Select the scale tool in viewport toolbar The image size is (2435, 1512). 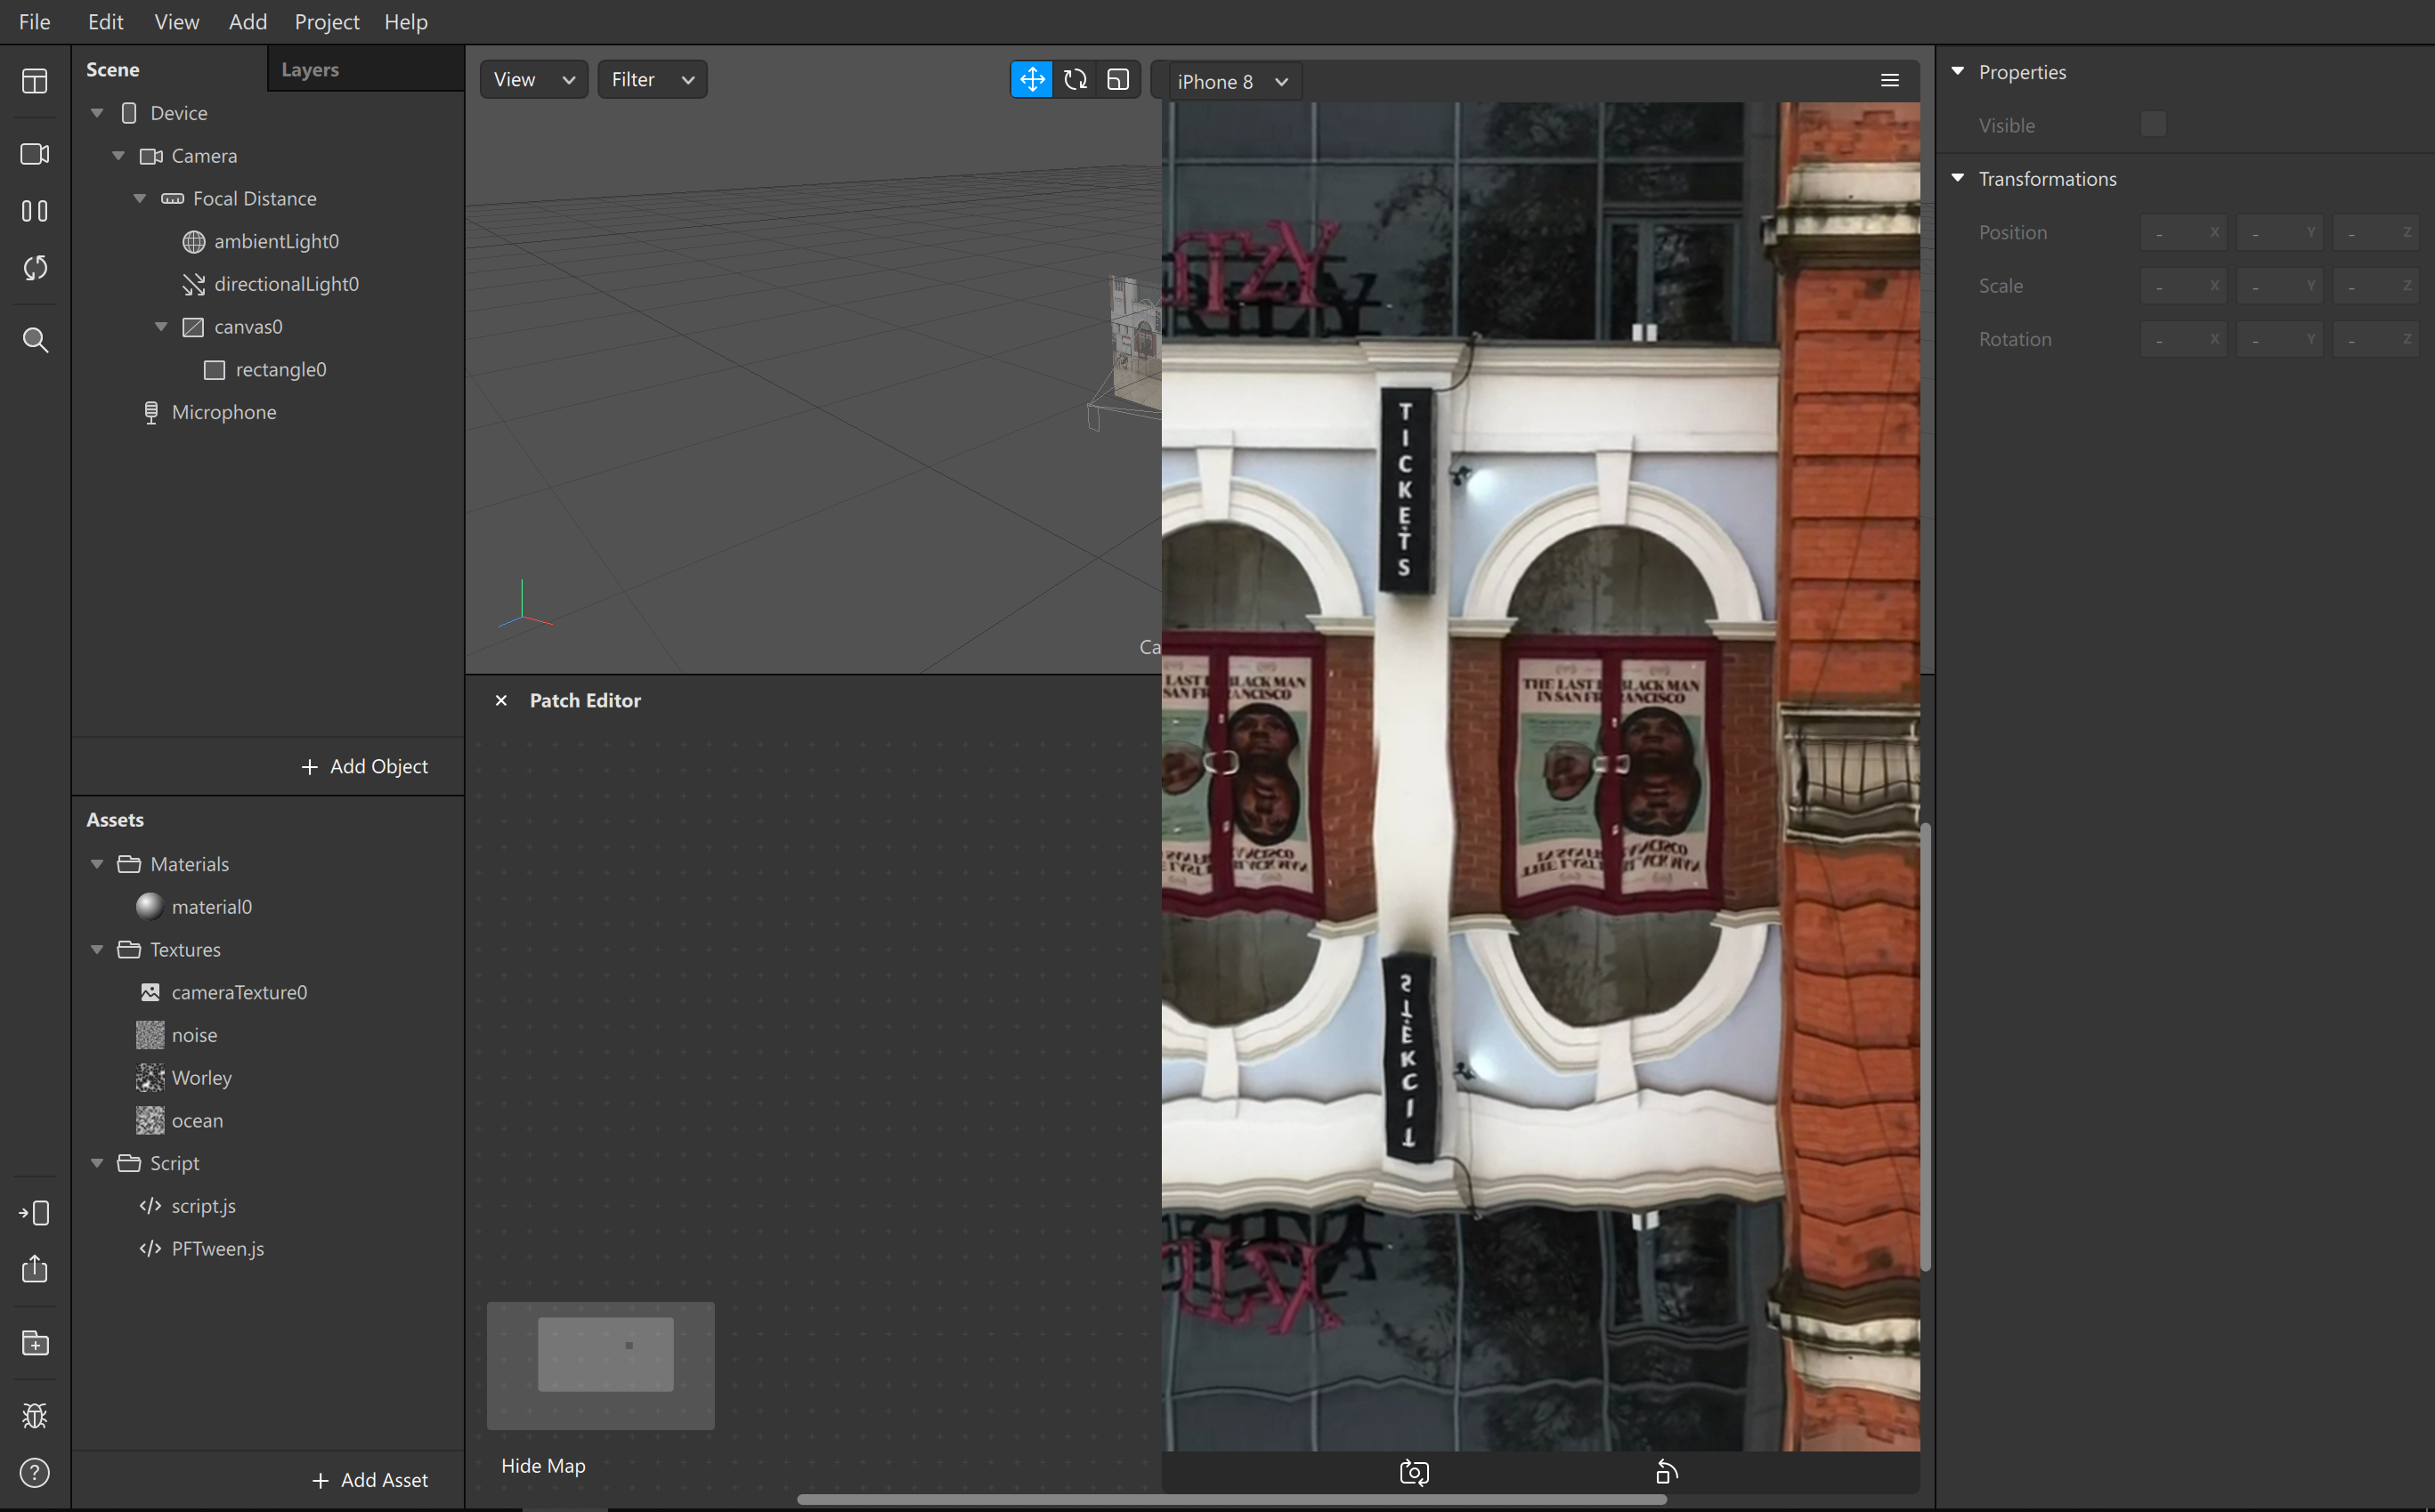pyautogui.click(x=1118, y=80)
